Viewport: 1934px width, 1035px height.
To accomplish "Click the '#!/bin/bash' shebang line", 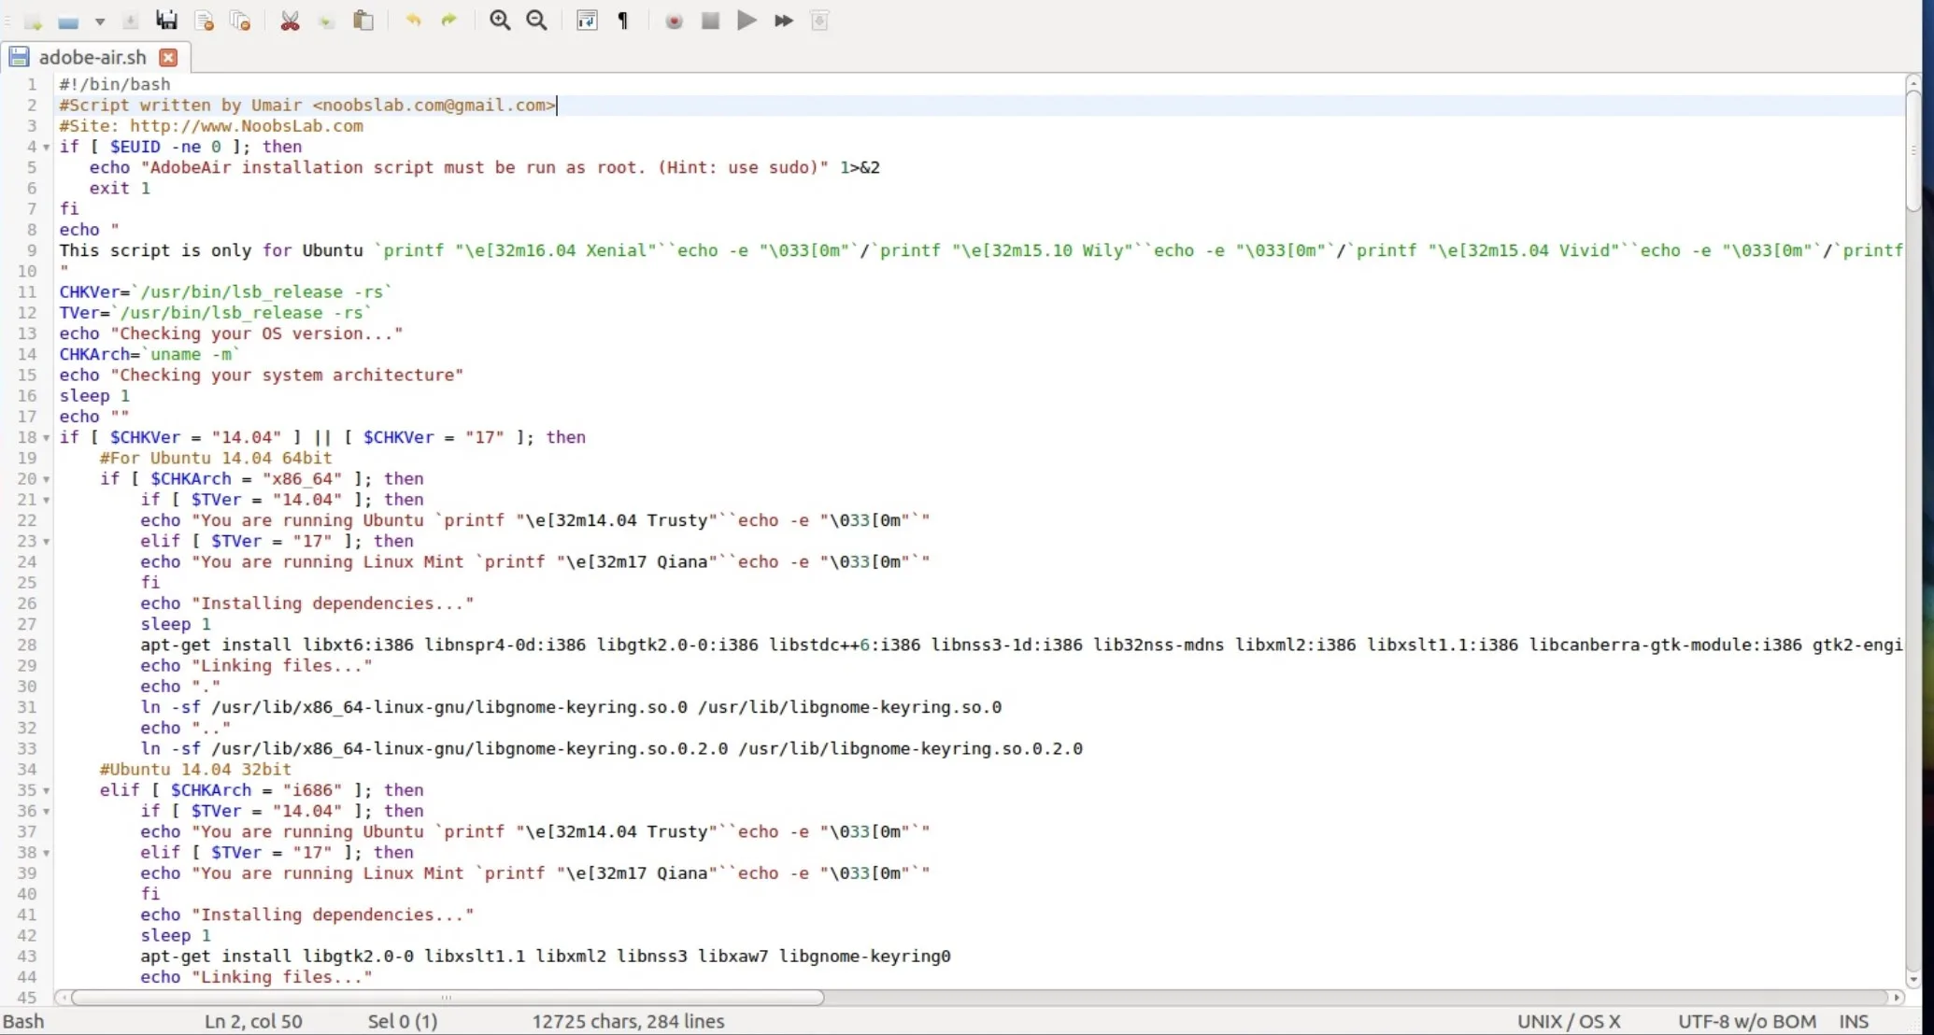I will click(x=115, y=84).
